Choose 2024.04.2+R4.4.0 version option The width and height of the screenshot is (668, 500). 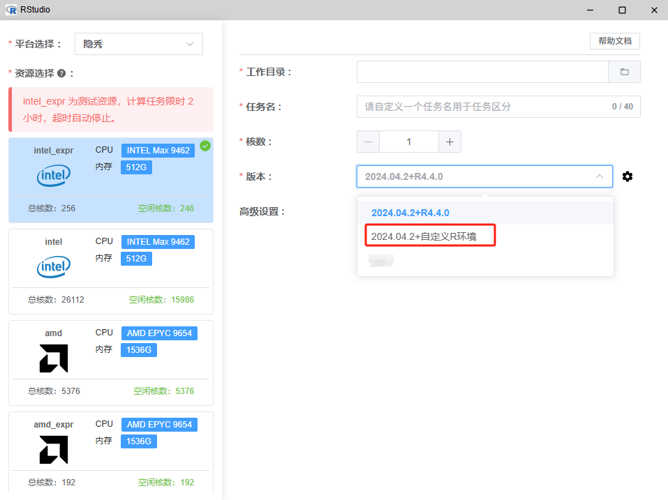tap(410, 213)
